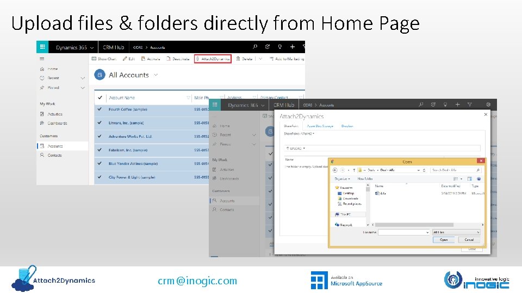
Task: Expand the Dynamics 365 chevron in the left screenshot
Action: [x=92, y=48]
